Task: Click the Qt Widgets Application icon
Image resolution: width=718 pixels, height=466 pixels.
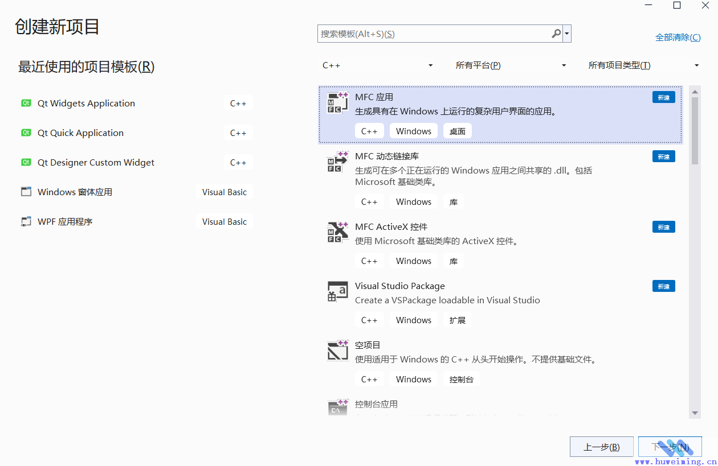Action: [x=26, y=103]
